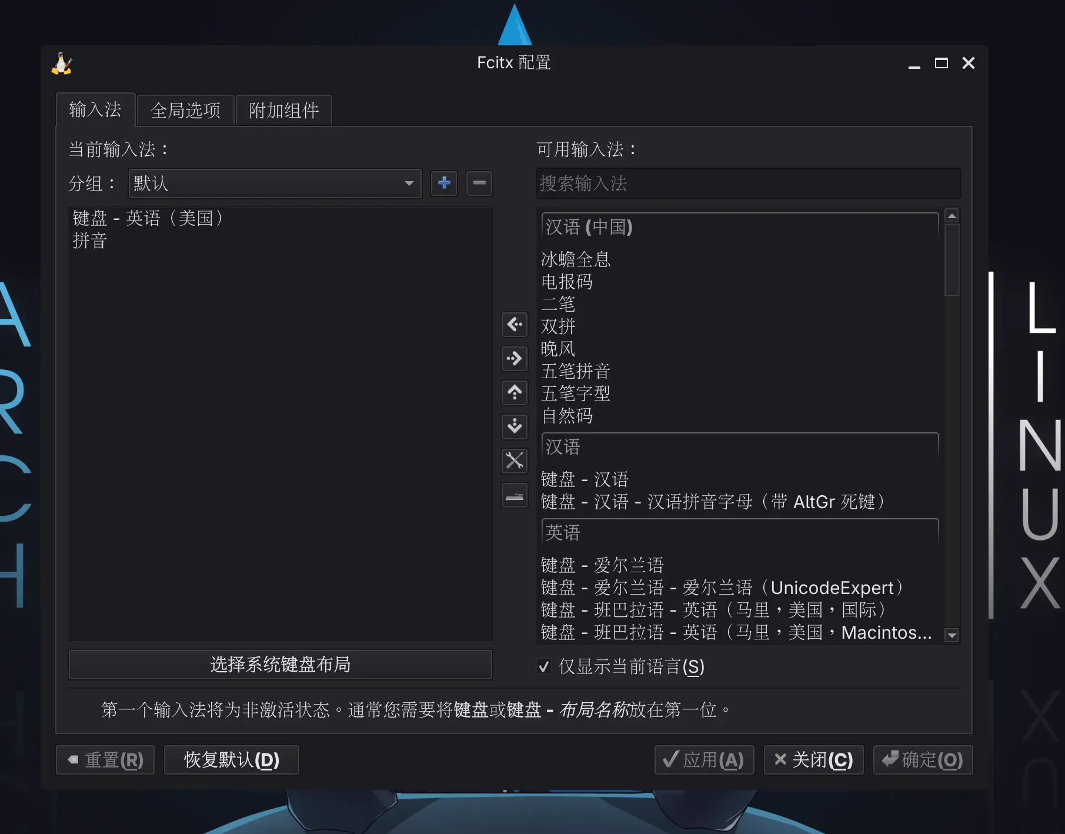This screenshot has height=834, width=1065.
Task: Select 键盘 - 爱尔兰语 layout
Action: (740, 565)
